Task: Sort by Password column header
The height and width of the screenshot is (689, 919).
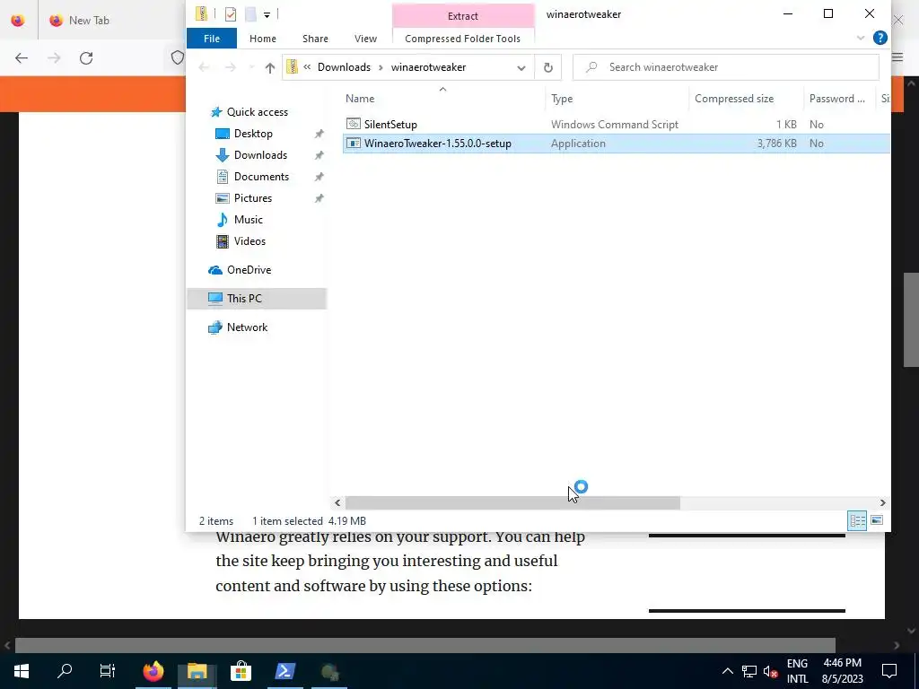Action: click(x=839, y=99)
